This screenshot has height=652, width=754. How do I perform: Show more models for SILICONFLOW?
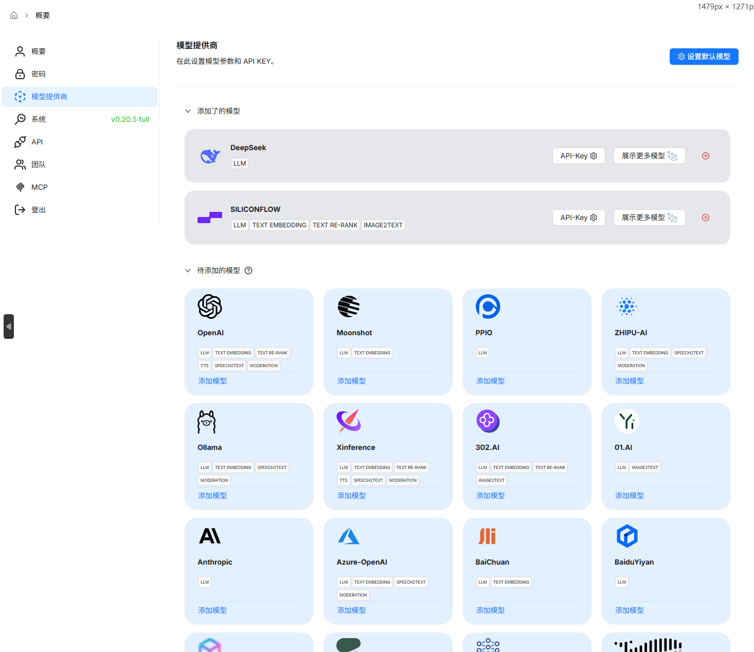[649, 218]
